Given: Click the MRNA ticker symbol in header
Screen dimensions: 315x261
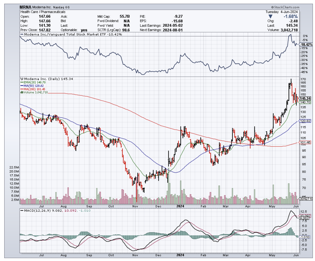Looking at the screenshot, I should [26, 7].
